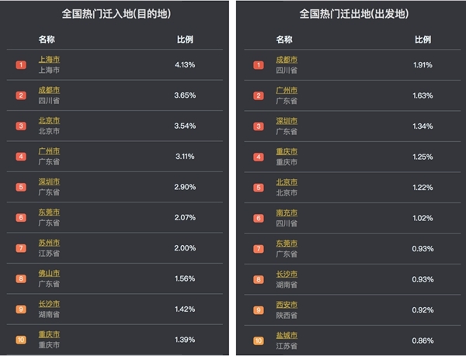Click rank 1 badge in destination list
This screenshot has height=356, width=466.
click(x=21, y=64)
